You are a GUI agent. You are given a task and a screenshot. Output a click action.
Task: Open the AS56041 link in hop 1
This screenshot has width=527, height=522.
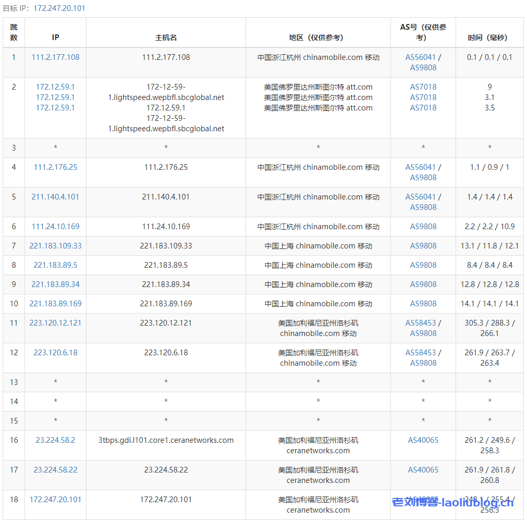coord(420,57)
